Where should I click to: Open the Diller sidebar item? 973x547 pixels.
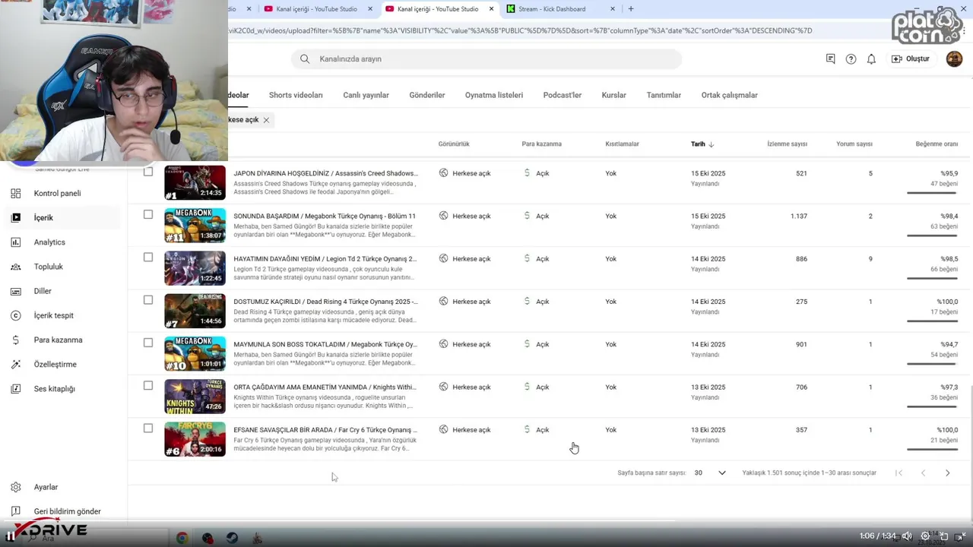pyautogui.click(x=43, y=291)
